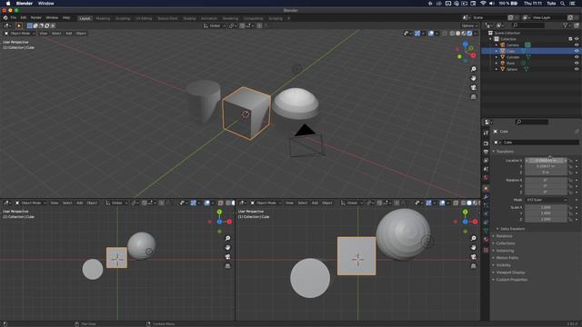The image size is (582, 327).
Task: Open macOS Window menu
Action: click(x=46, y=4)
